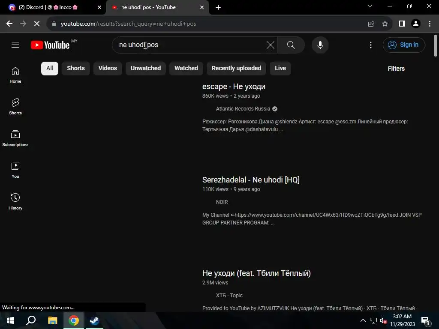Clear the search query with X
Image resolution: width=439 pixels, height=329 pixels.
click(x=271, y=45)
